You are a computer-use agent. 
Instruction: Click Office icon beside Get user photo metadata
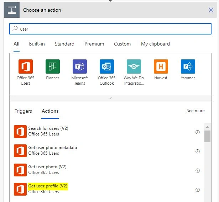click(20, 151)
